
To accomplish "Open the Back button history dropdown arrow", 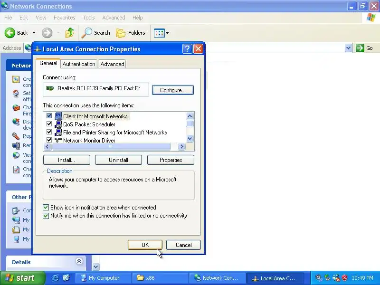I will 34,33.
